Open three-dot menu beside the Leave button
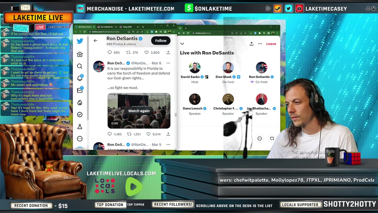Screen dimensions: 378x213 (x=260, y=44)
